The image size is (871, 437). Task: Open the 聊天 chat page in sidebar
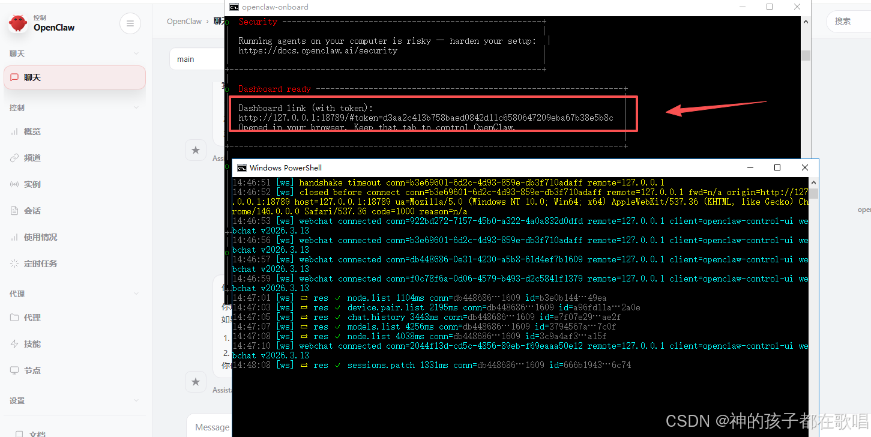tap(75, 77)
